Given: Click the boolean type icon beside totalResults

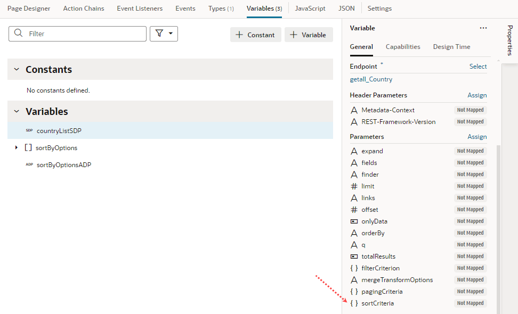Looking at the screenshot, I should 353,256.
